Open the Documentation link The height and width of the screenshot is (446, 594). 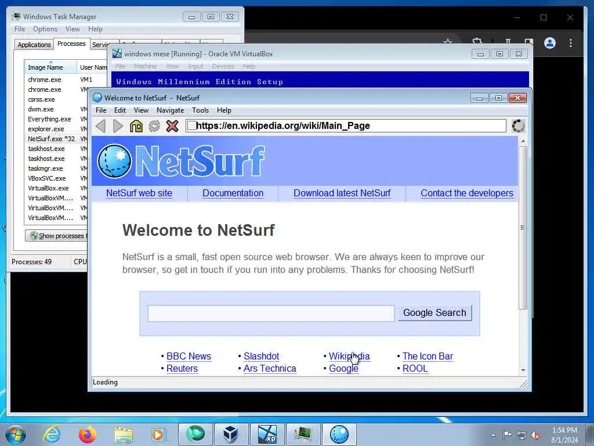(x=233, y=193)
